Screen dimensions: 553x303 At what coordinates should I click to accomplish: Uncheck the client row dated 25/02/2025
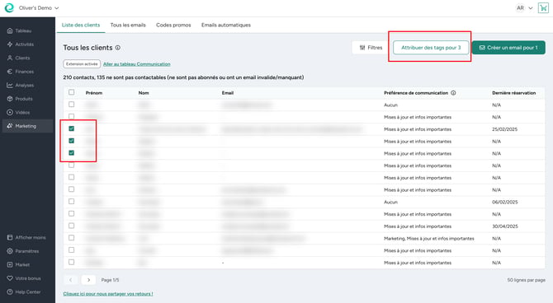tap(71, 128)
